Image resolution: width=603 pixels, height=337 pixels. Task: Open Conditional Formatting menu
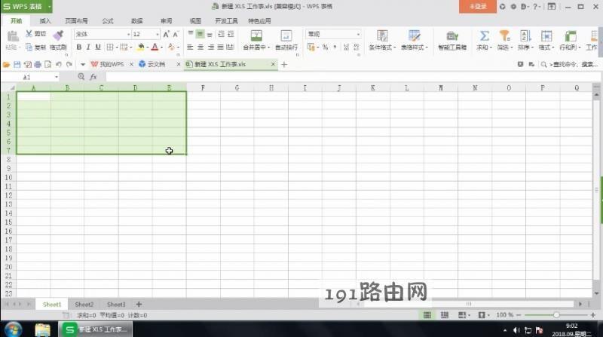(x=382, y=40)
